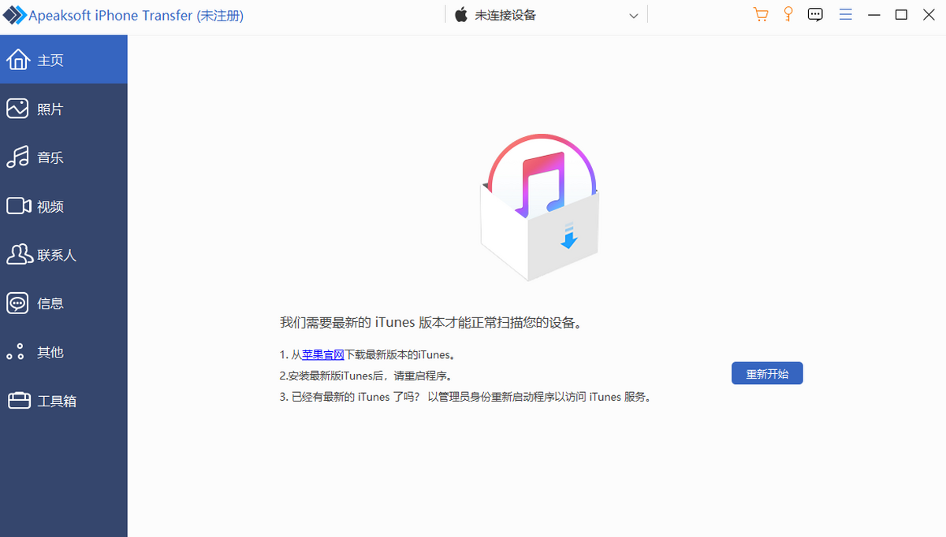Close the iPhone Transfer window

tap(929, 15)
